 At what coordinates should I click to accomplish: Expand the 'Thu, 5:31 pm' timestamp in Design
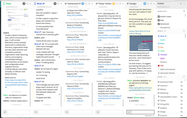pos(140,77)
